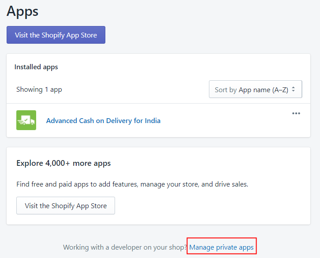Click the purple Visit the Shopify App Store button
The width and height of the screenshot is (320, 258).
[x=56, y=35]
